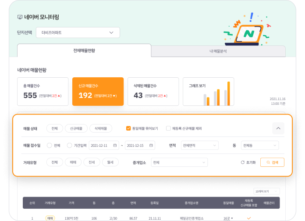Open the 면적 dropdown showing 전체면적
The image size is (305, 221).
(199, 145)
